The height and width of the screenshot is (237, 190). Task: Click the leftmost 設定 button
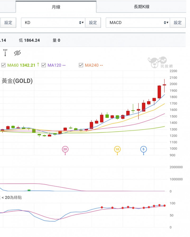click(8, 23)
